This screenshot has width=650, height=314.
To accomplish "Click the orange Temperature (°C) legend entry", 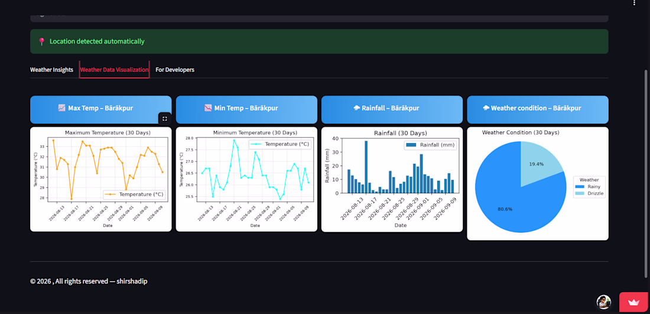I will tap(134, 194).
